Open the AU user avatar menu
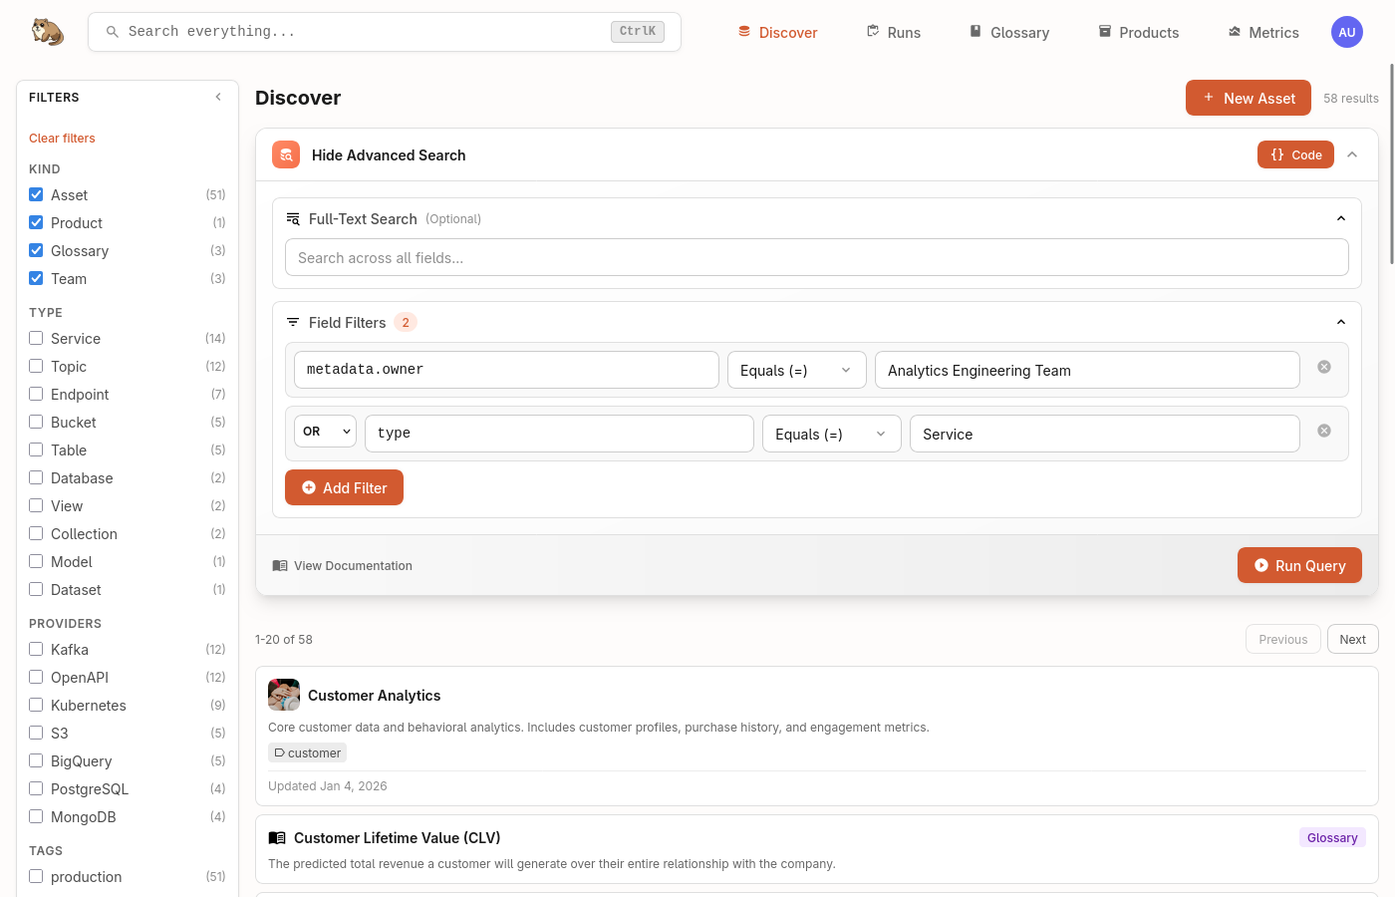 [x=1346, y=32]
